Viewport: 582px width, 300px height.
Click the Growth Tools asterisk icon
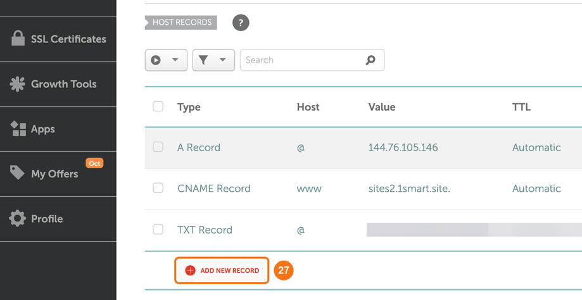coord(17,84)
